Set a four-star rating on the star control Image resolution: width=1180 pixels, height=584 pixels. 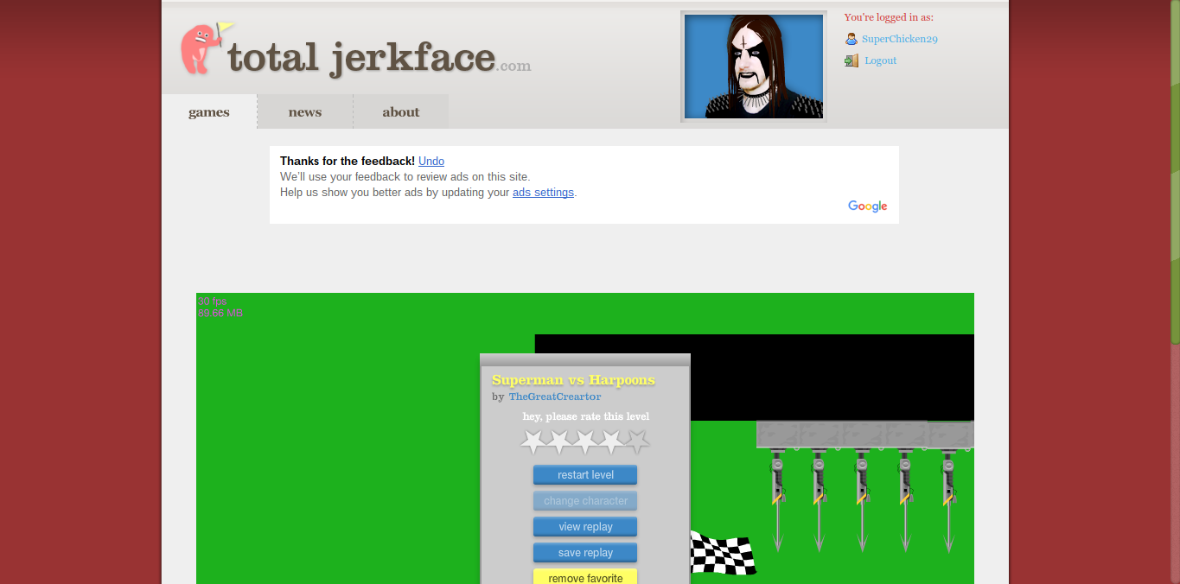click(611, 441)
